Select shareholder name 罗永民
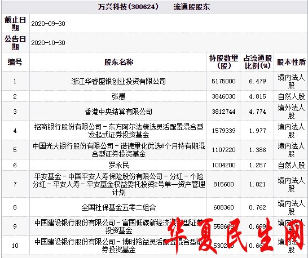Image resolution: width=308 pixels, height=258 pixels. click(118, 165)
